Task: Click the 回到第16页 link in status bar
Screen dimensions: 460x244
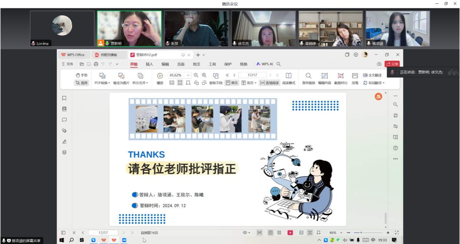Action: (x=149, y=233)
